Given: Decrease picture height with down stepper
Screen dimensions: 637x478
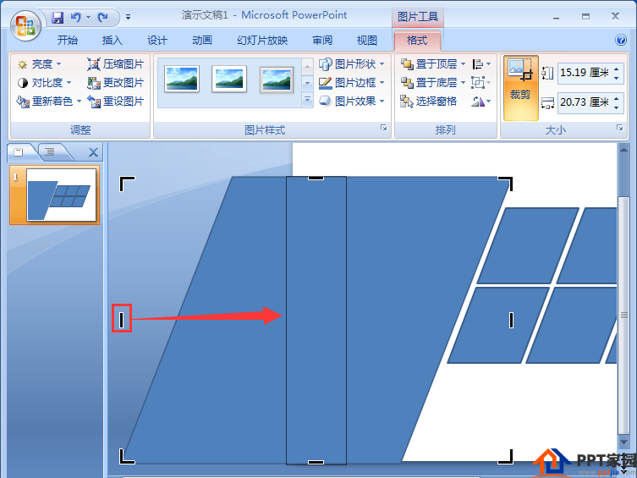Looking at the screenshot, I should [617, 78].
